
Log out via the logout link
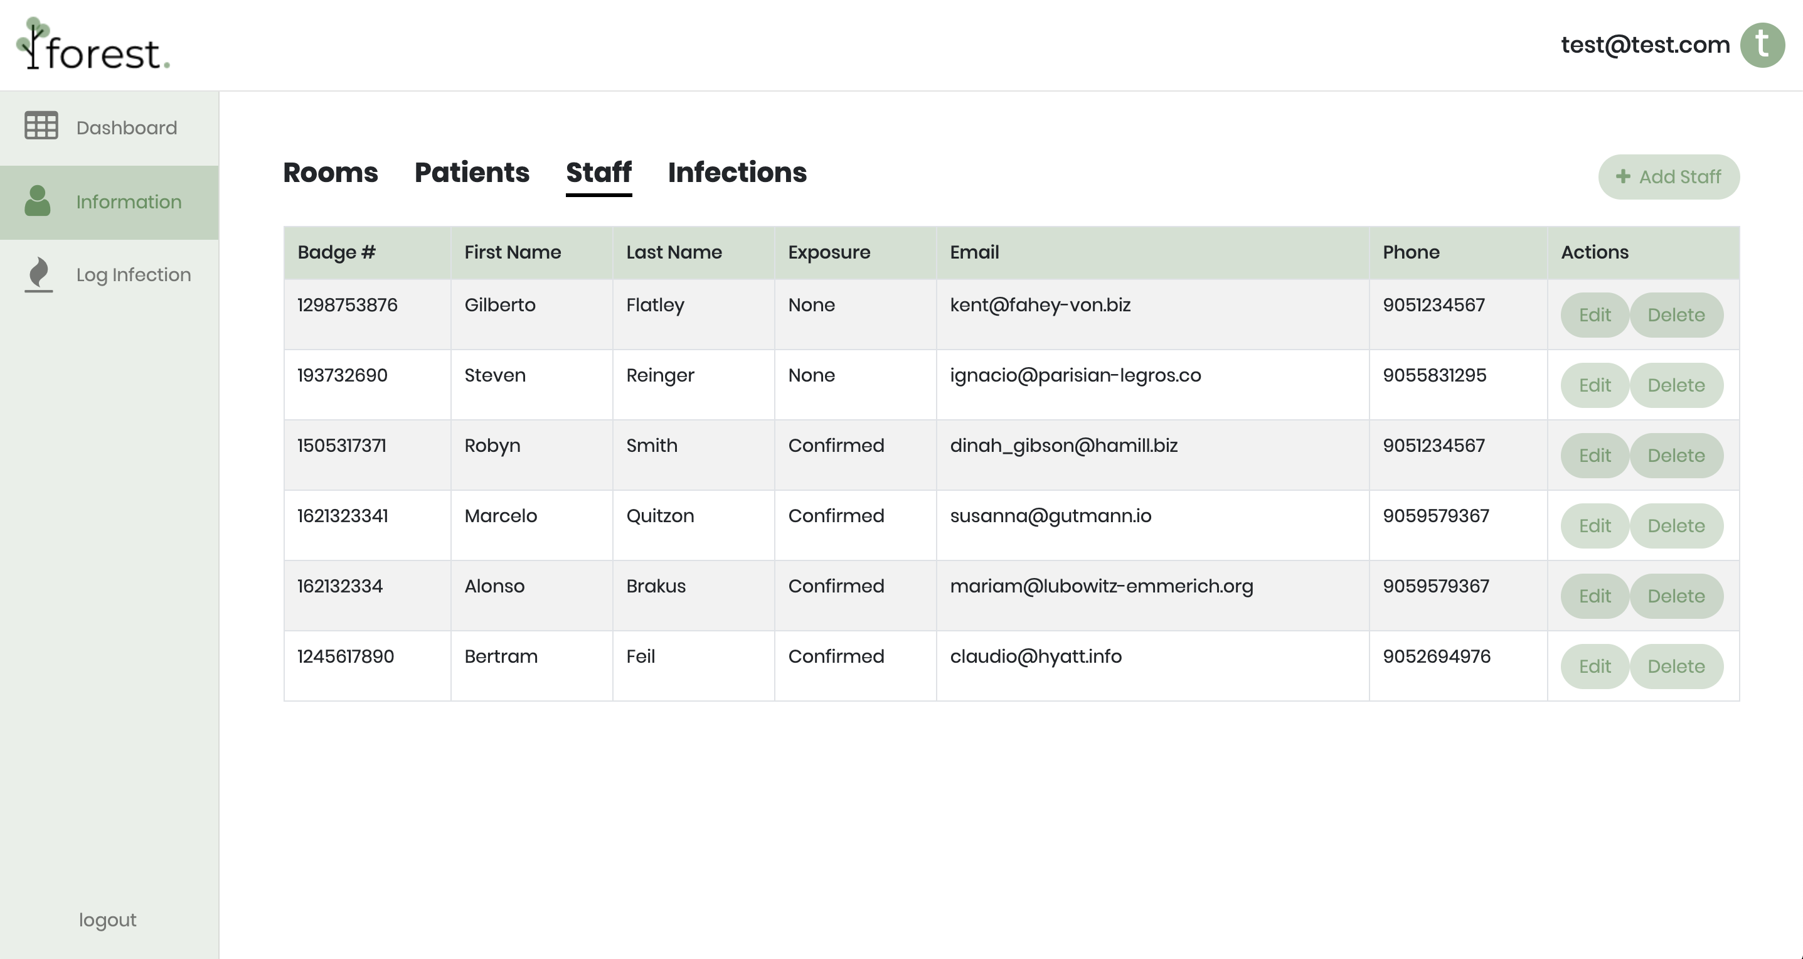[x=107, y=920]
